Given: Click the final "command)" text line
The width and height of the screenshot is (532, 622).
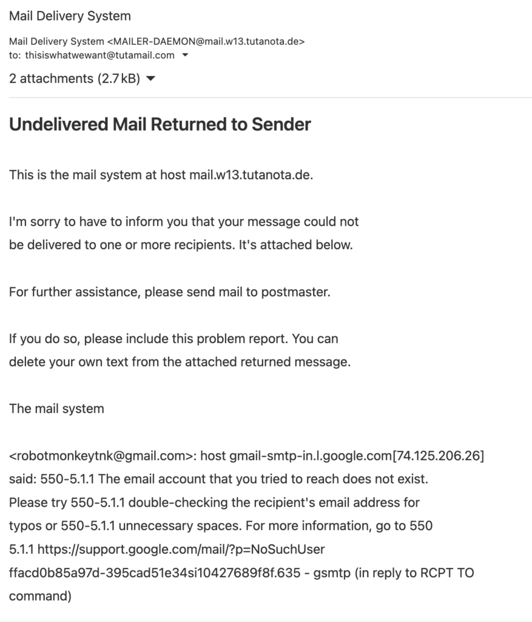Looking at the screenshot, I should coord(40,596).
